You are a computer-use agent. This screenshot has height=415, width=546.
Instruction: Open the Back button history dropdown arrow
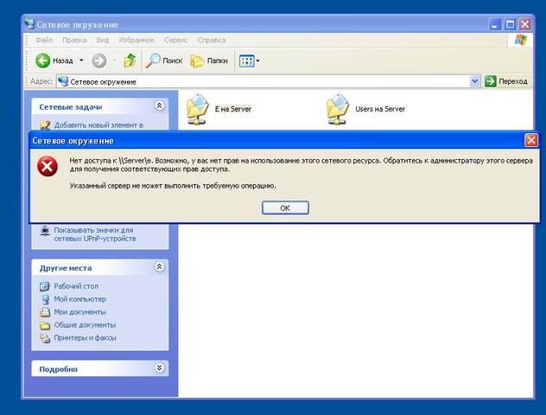point(81,61)
